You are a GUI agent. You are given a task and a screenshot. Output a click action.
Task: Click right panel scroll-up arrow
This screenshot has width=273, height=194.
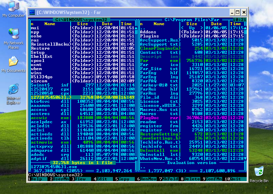245,28
